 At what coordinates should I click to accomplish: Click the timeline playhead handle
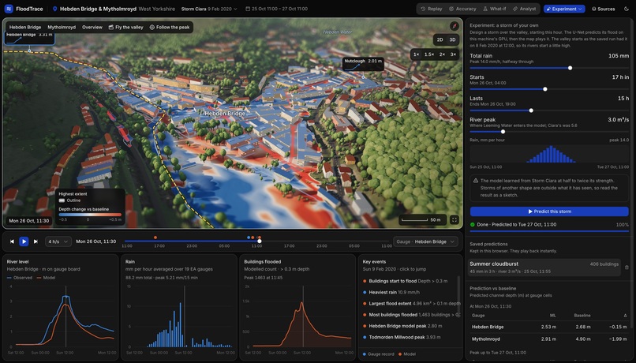[260, 241]
